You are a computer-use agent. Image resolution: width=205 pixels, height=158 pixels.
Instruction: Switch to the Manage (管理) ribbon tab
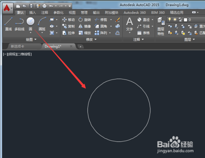84,13
